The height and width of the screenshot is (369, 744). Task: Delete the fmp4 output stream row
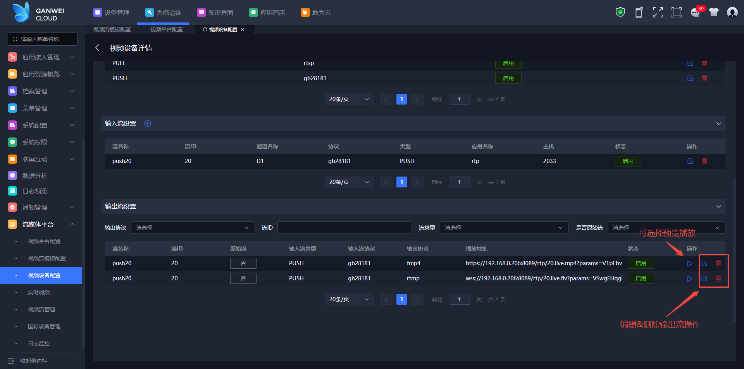(x=718, y=264)
